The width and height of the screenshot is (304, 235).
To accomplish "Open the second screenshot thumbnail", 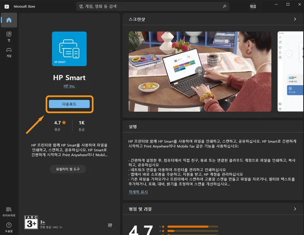I will 291,71.
